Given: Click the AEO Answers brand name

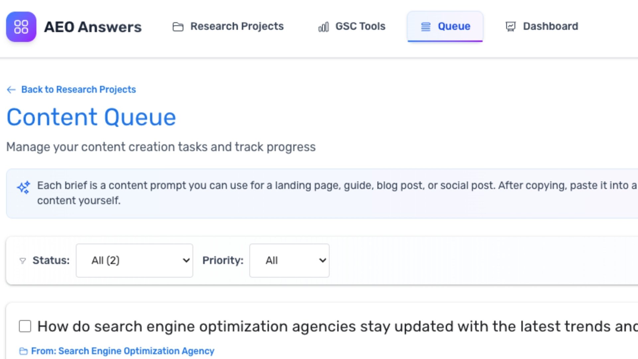Looking at the screenshot, I should 93,27.
